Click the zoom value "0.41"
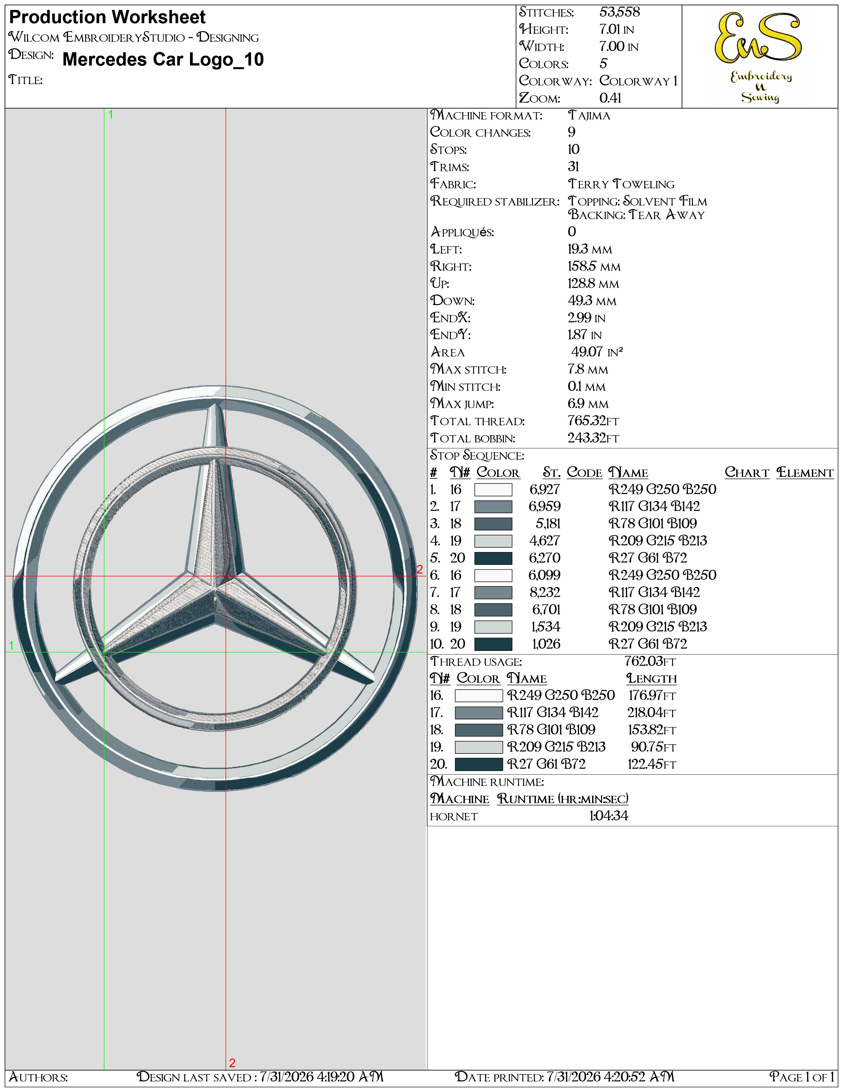The width and height of the screenshot is (843, 1092). [610, 98]
